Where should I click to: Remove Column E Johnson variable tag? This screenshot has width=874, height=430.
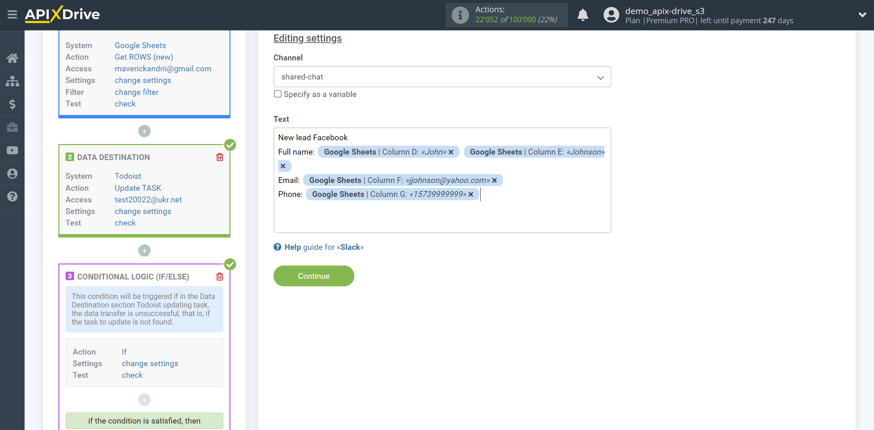[x=283, y=166]
